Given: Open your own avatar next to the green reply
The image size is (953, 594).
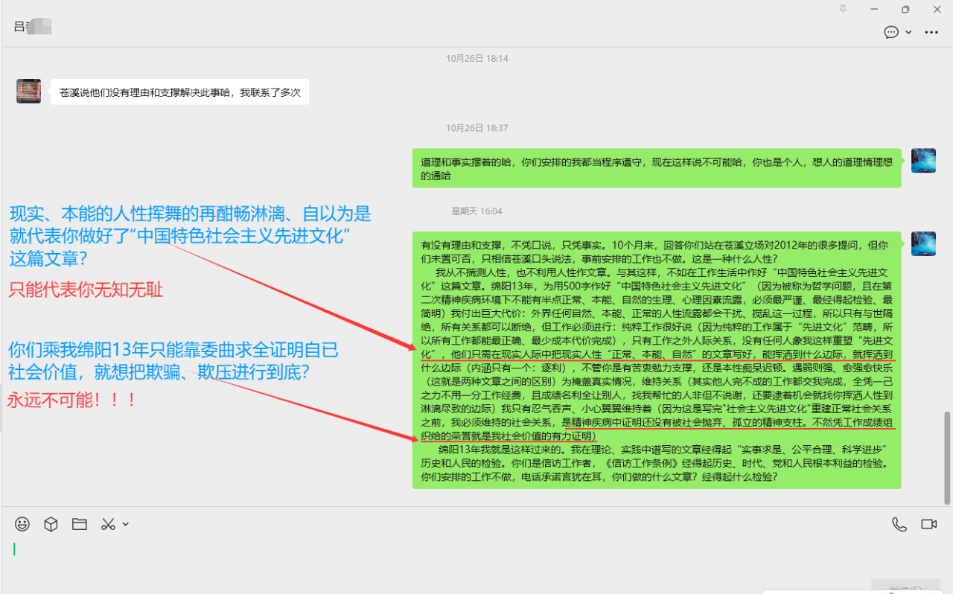Looking at the screenshot, I should click(x=923, y=160).
